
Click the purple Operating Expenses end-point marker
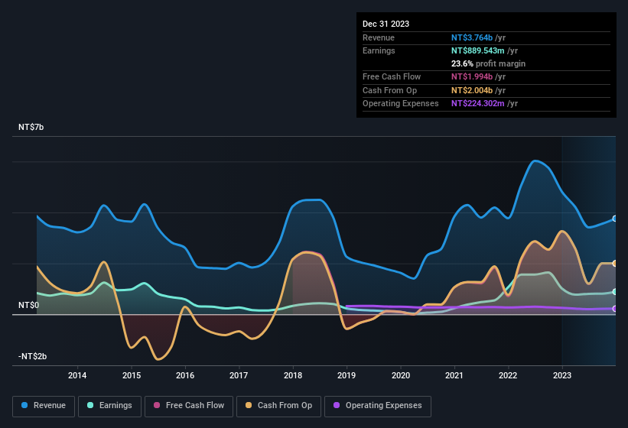click(x=614, y=309)
